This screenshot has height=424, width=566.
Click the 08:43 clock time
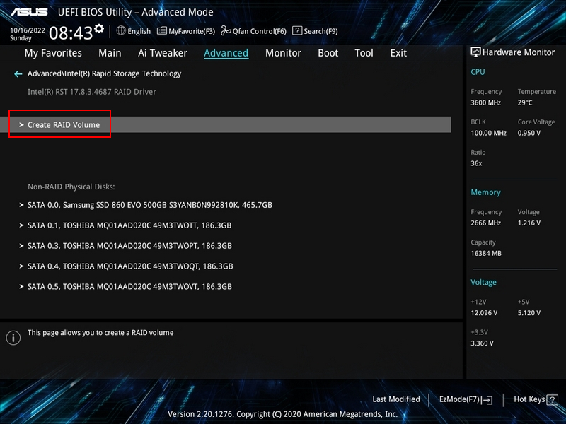[x=71, y=33]
